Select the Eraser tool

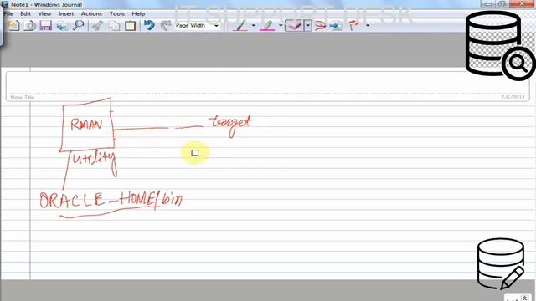coord(294,26)
